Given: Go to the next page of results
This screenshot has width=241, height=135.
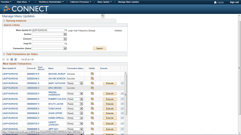Looking at the screenshot, I should coord(12,59).
